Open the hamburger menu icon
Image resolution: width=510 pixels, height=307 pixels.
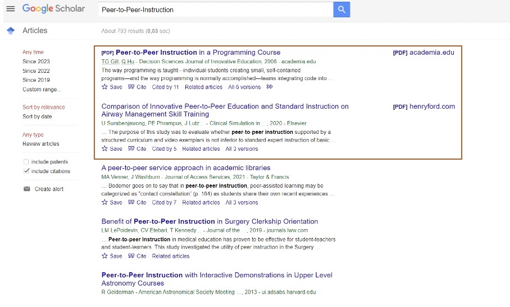(x=10, y=9)
